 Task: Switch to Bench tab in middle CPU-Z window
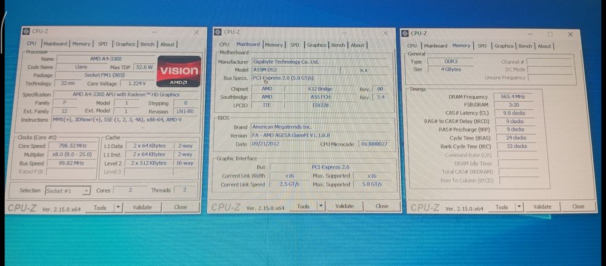click(338, 45)
